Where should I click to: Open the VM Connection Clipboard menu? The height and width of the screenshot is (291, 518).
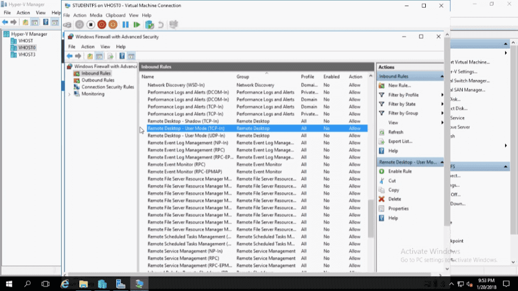tap(116, 15)
